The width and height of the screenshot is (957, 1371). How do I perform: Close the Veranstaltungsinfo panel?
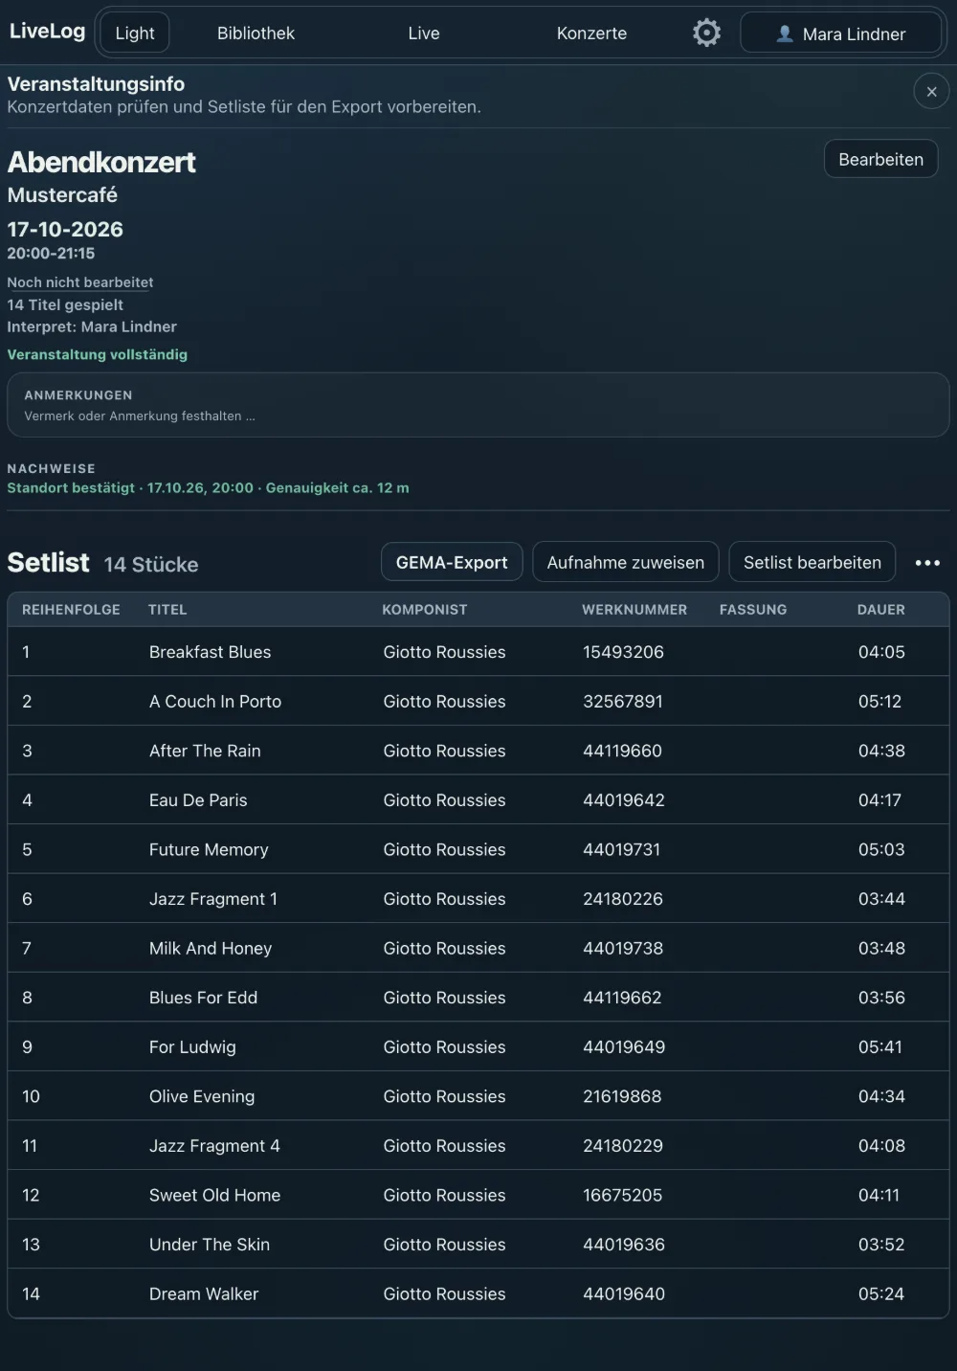[931, 92]
